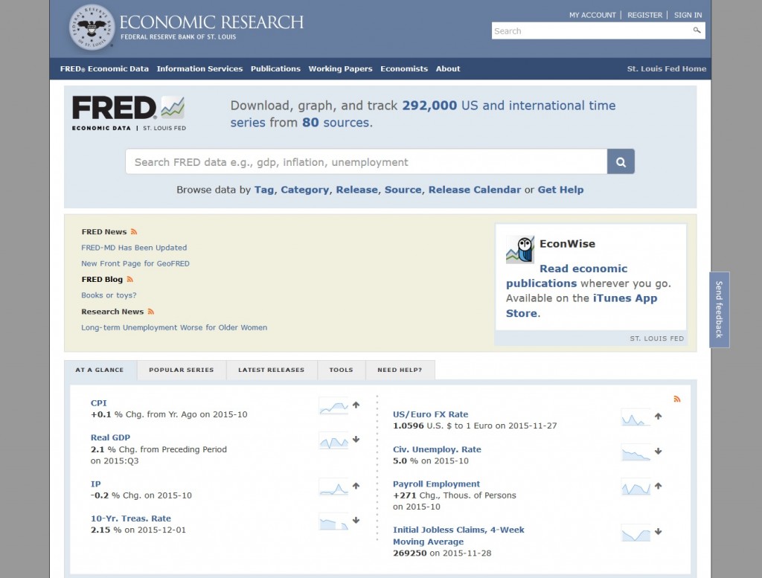Open the Economists menu
This screenshot has width=762, height=578.
(404, 69)
